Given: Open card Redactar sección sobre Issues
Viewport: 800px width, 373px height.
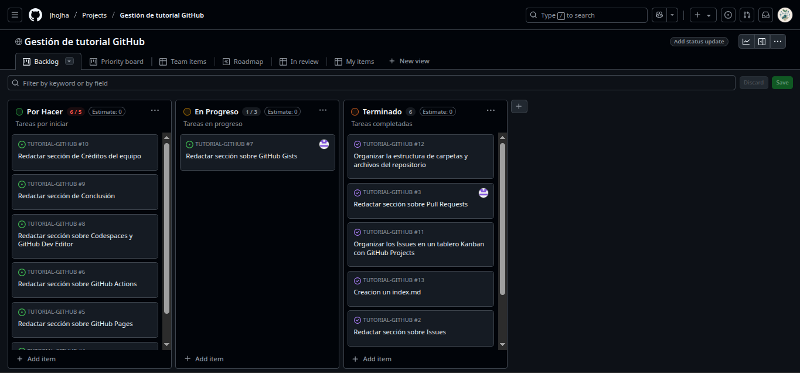Looking at the screenshot, I should [x=400, y=332].
